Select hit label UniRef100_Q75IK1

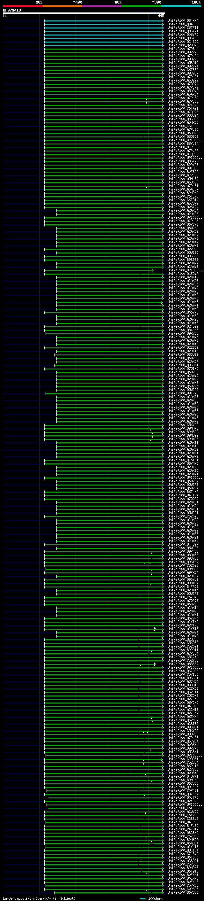183,460
